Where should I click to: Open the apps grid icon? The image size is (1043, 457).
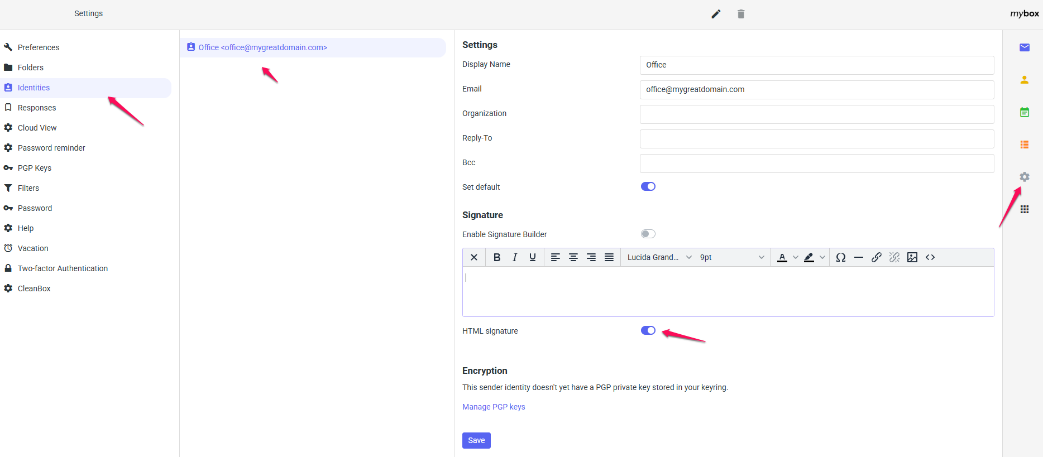click(1025, 209)
